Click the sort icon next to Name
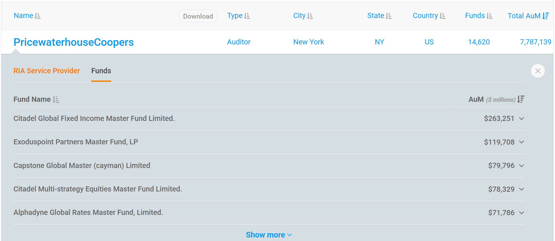The height and width of the screenshot is (241, 555). tap(38, 16)
